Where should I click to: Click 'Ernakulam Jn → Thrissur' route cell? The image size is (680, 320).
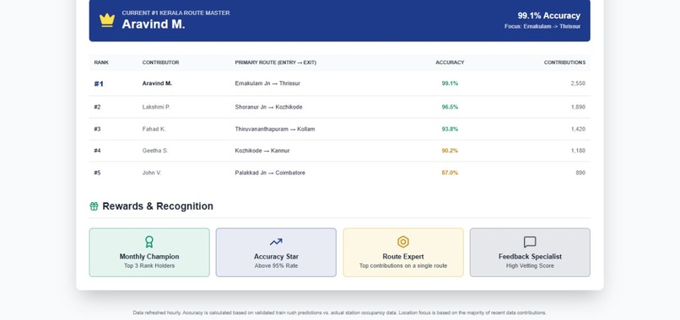click(267, 83)
